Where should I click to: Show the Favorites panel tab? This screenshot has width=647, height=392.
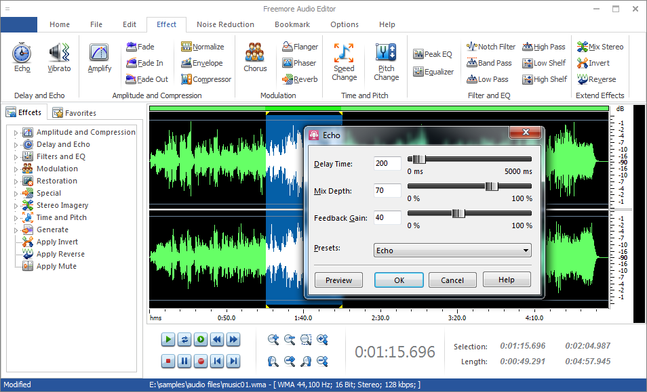[75, 113]
